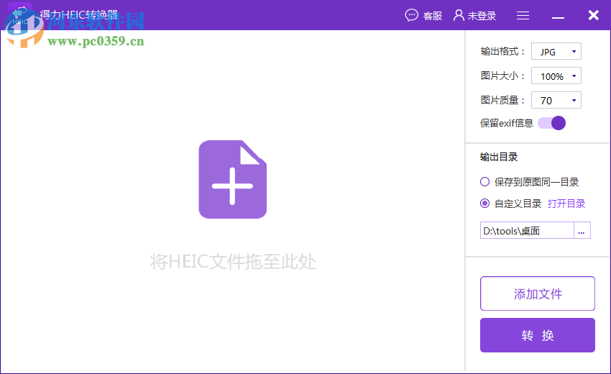
Task: Click the 未登录 login text
Action: (482, 16)
